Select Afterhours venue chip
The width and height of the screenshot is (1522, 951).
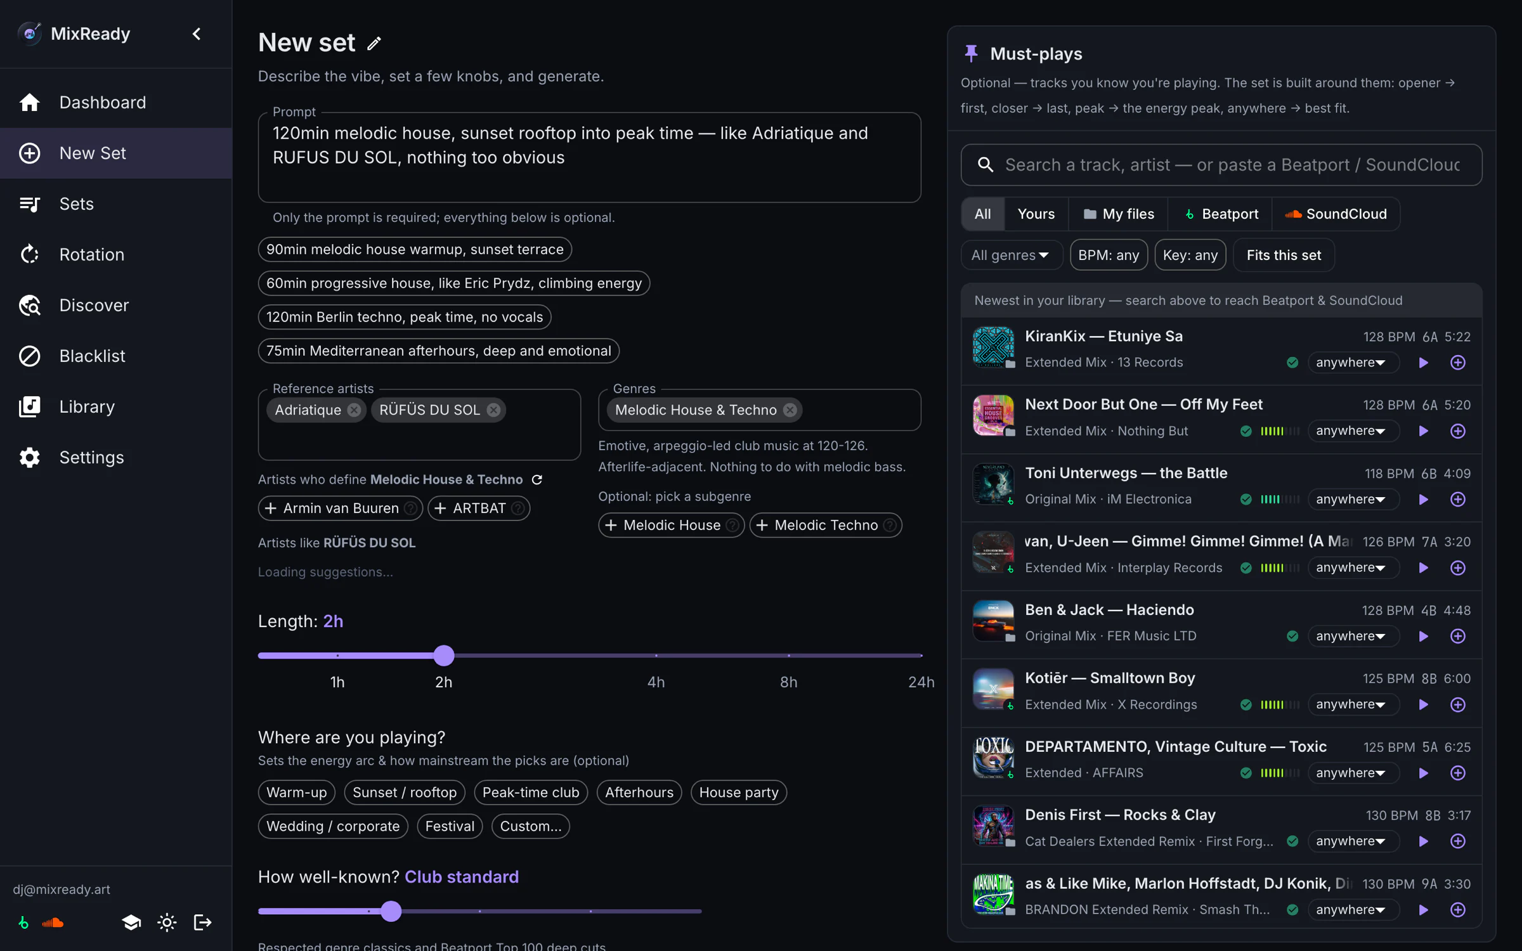coord(639,792)
